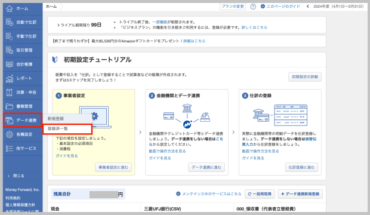Click the 他サービス list icon
The height and width of the screenshot is (215, 370).
(x=9, y=148)
